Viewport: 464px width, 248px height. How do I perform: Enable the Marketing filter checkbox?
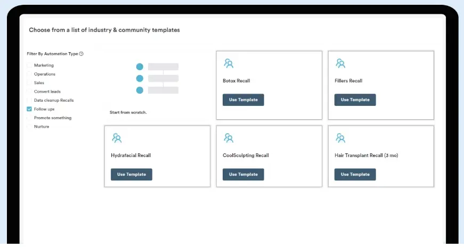[29, 65]
